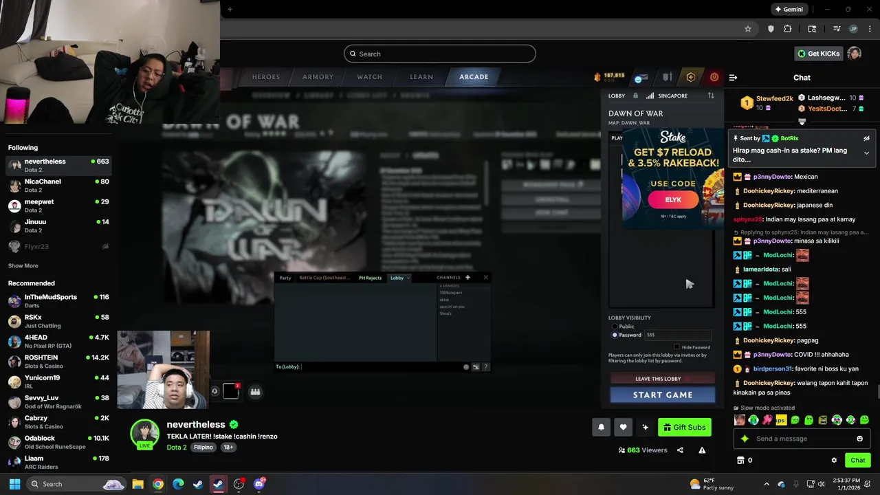The height and width of the screenshot is (495, 880).
Task: Open Discord from the Windows taskbar
Action: coord(259,484)
